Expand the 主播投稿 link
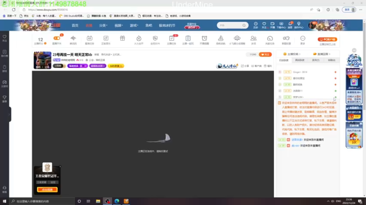The height and width of the screenshot is (205, 366). [292, 54]
